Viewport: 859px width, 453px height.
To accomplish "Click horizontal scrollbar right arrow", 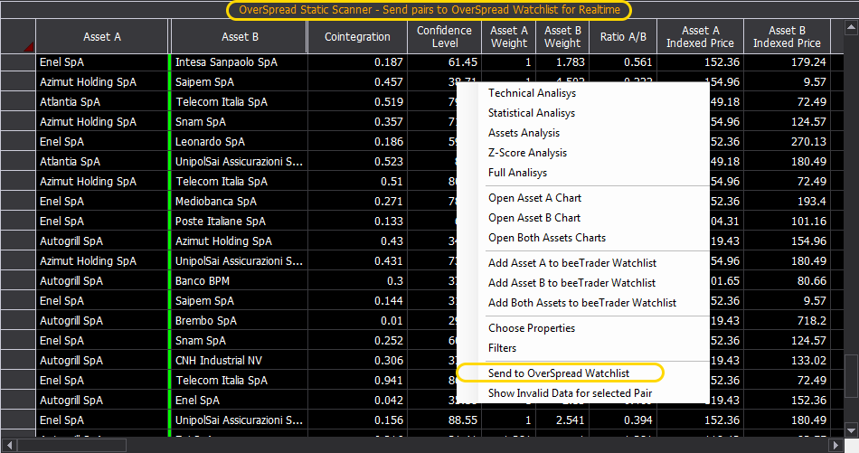I will (836, 445).
